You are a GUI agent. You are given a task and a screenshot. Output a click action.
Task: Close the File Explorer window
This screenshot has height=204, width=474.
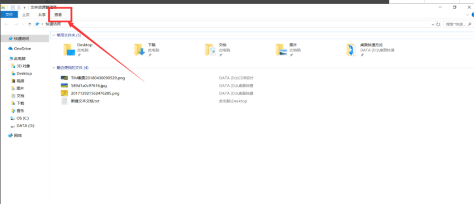[x=469, y=7]
